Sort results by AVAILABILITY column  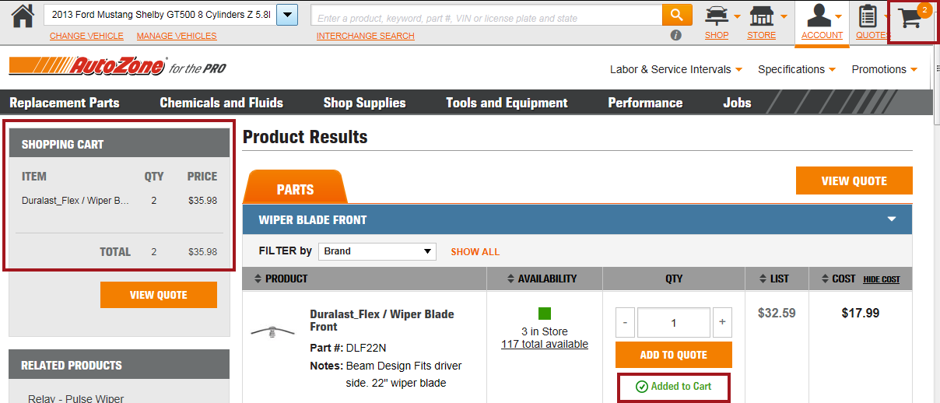tap(542, 279)
